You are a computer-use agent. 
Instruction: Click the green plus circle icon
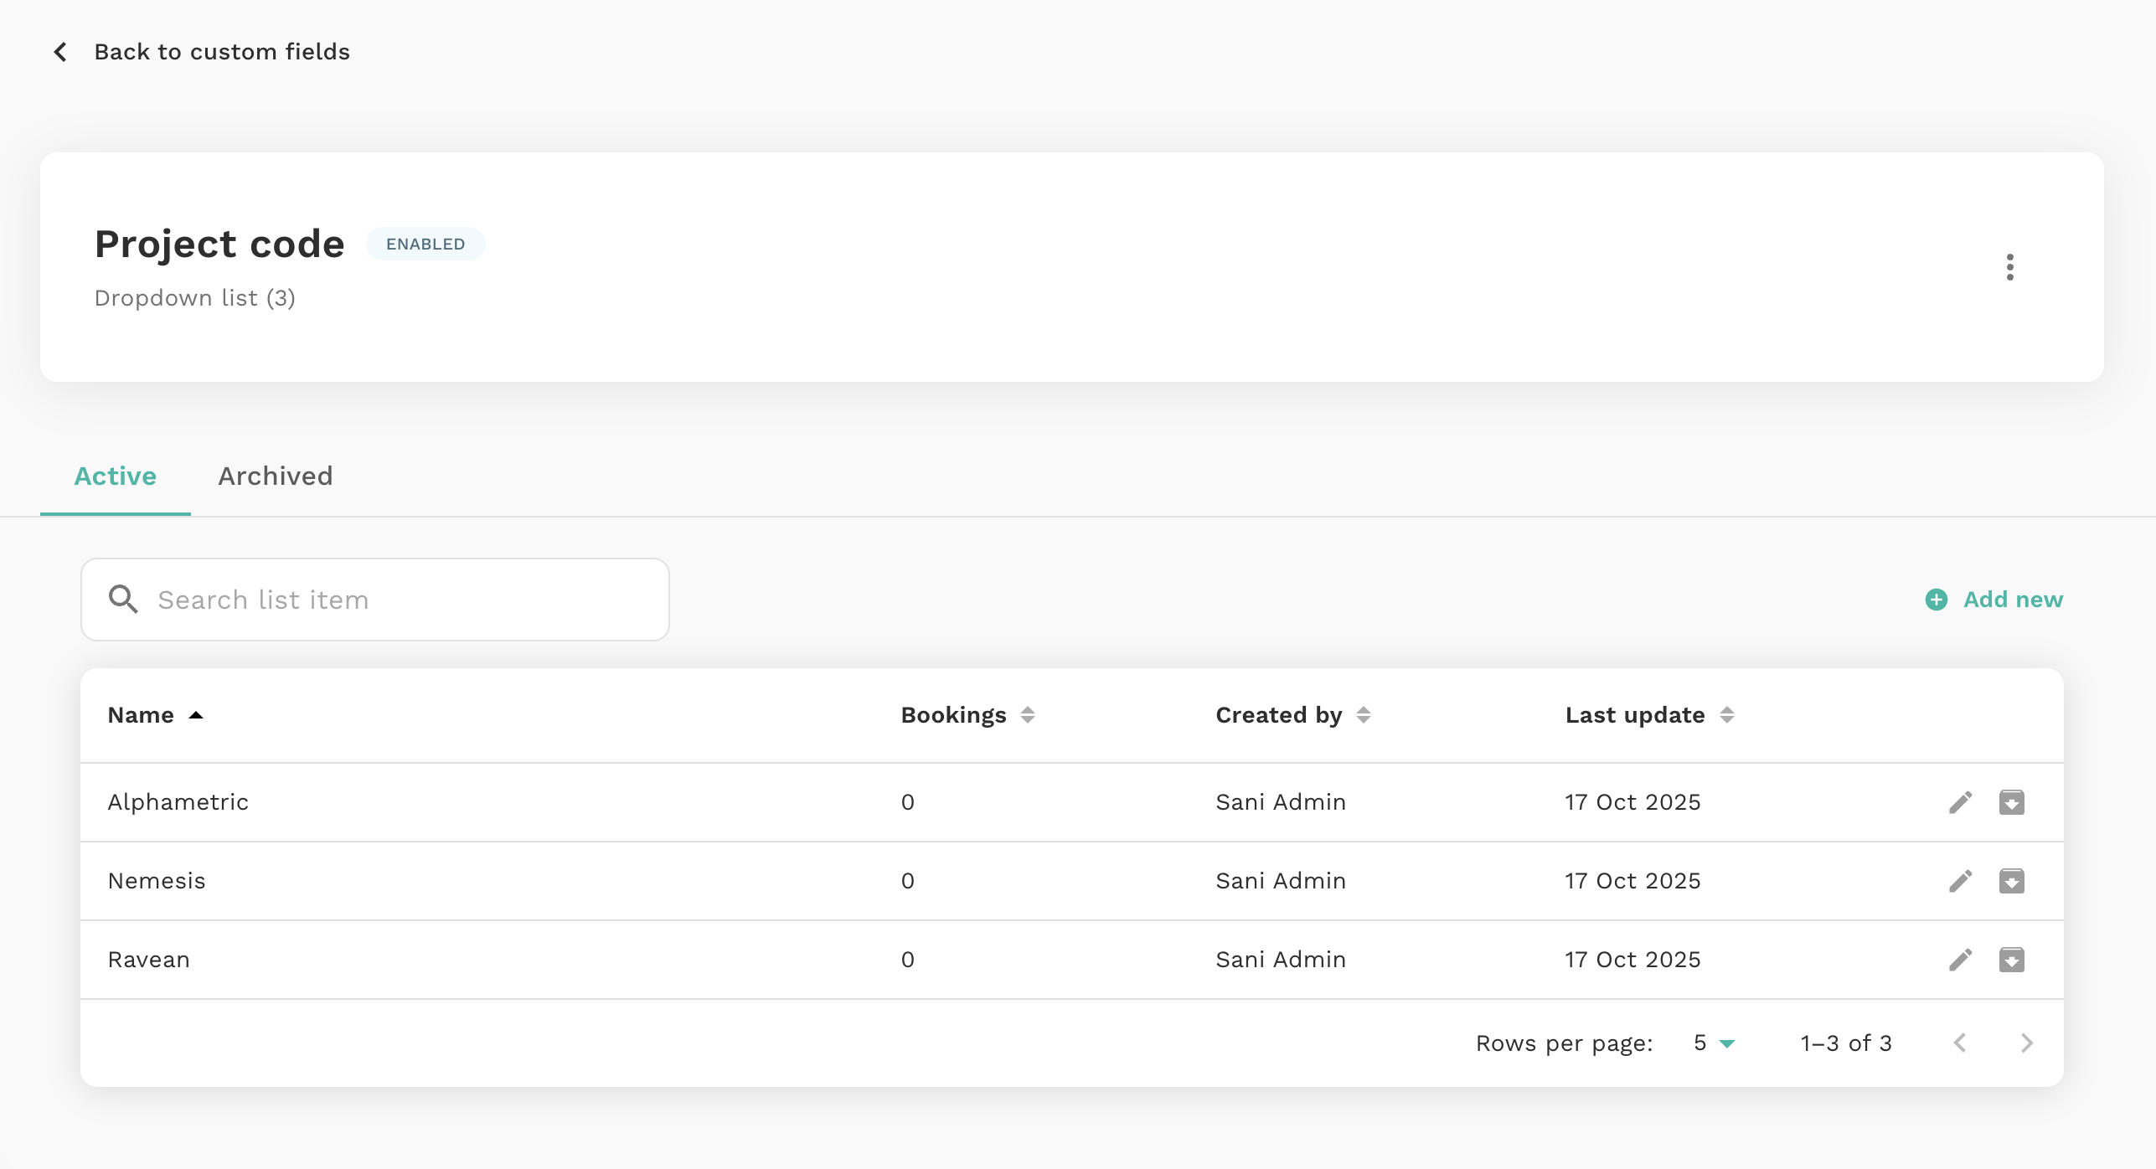coord(1937,600)
